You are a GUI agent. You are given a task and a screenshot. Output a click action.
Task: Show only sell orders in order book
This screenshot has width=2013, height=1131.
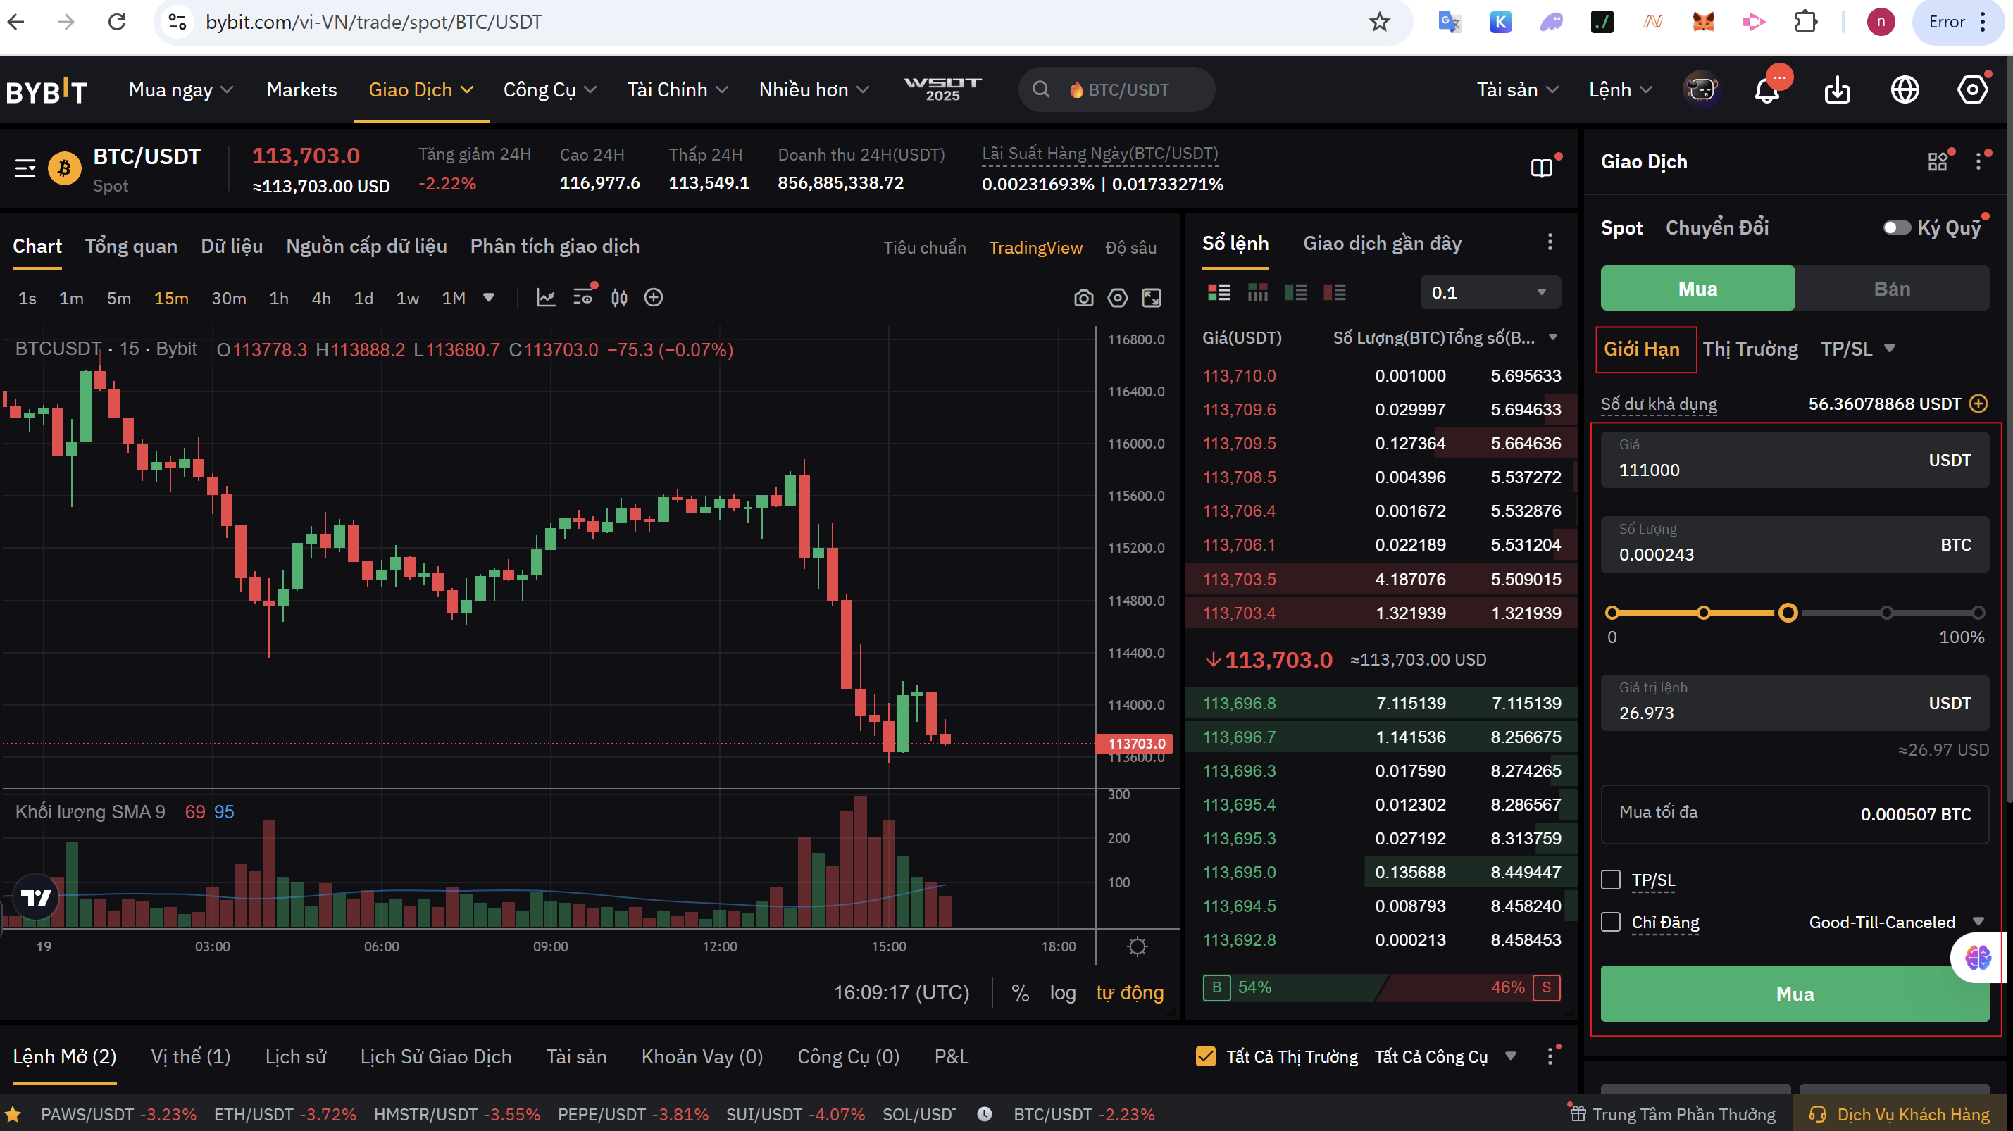1334,292
